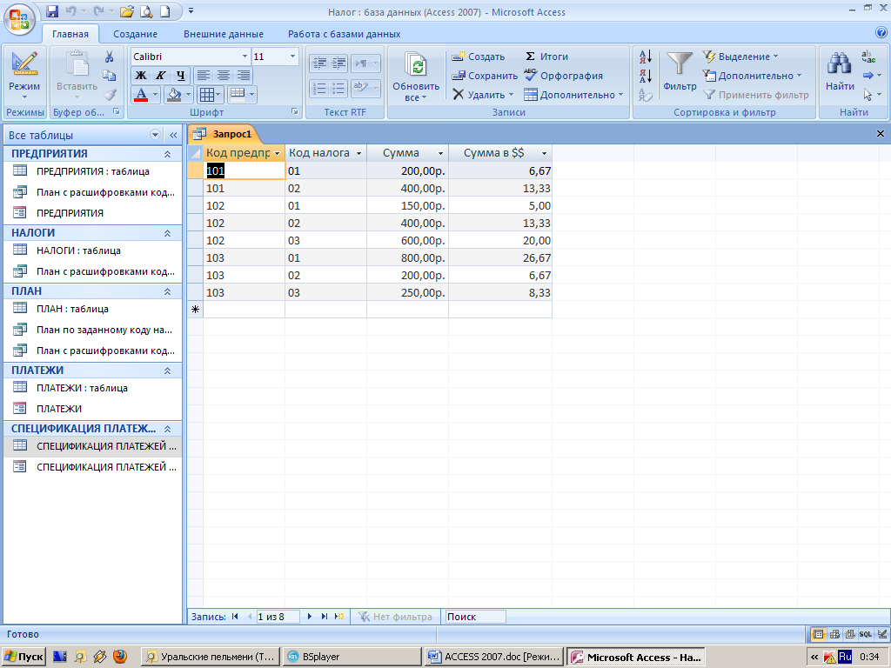Switch to Datasheet view icon in status bar
The width and height of the screenshot is (891, 668).
tap(818, 634)
